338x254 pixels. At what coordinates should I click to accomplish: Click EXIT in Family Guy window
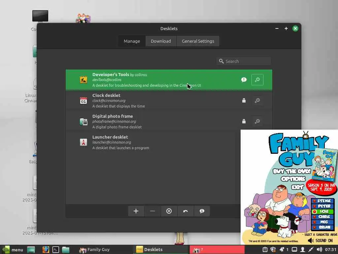[298, 187]
